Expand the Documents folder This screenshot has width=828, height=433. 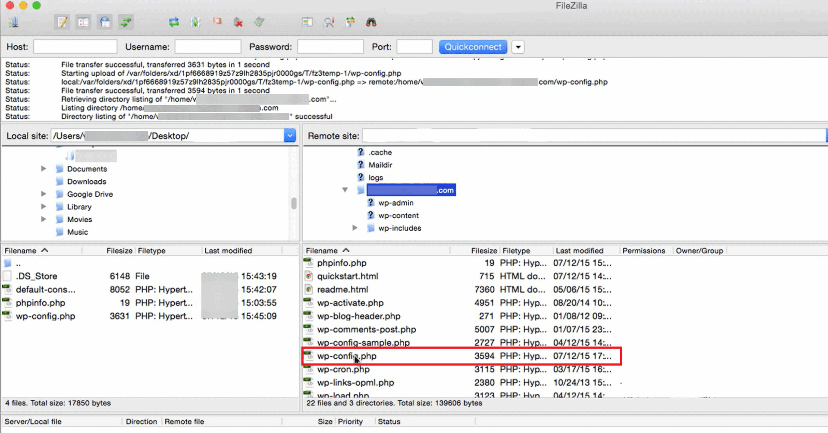coord(44,169)
